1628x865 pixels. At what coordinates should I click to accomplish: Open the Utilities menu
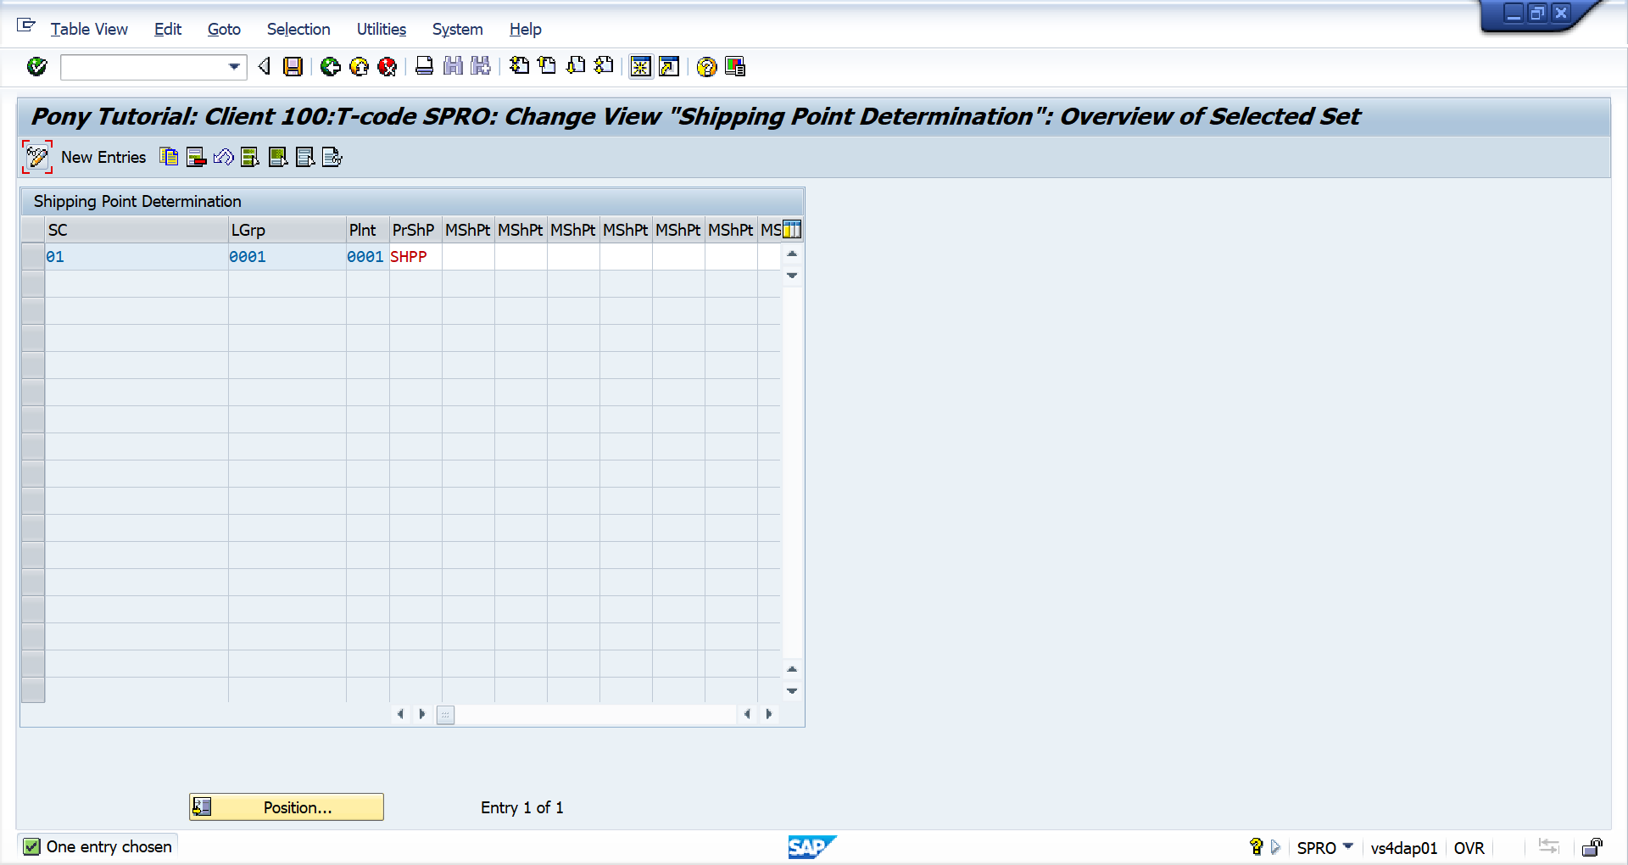click(x=381, y=29)
